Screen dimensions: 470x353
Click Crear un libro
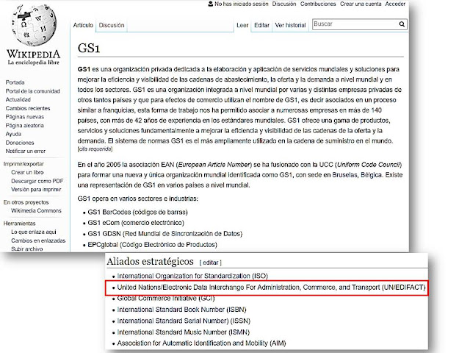click(27, 172)
